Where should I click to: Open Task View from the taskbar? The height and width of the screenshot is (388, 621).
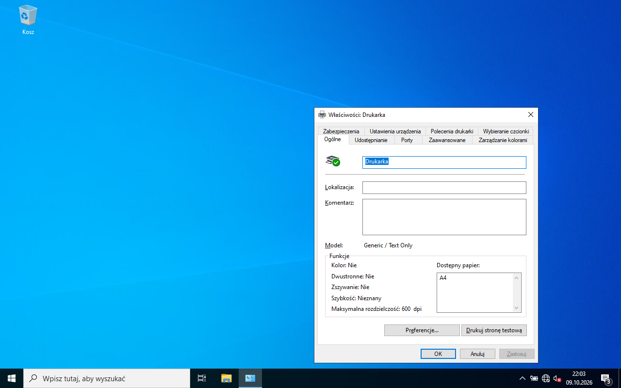(x=202, y=378)
